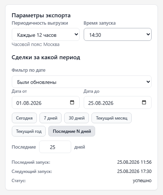163x195 pixels.
Task: Click the Статус: label
Action: point(19,181)
